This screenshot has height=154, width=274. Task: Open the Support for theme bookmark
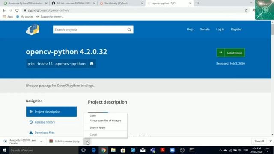pos(50,17)
